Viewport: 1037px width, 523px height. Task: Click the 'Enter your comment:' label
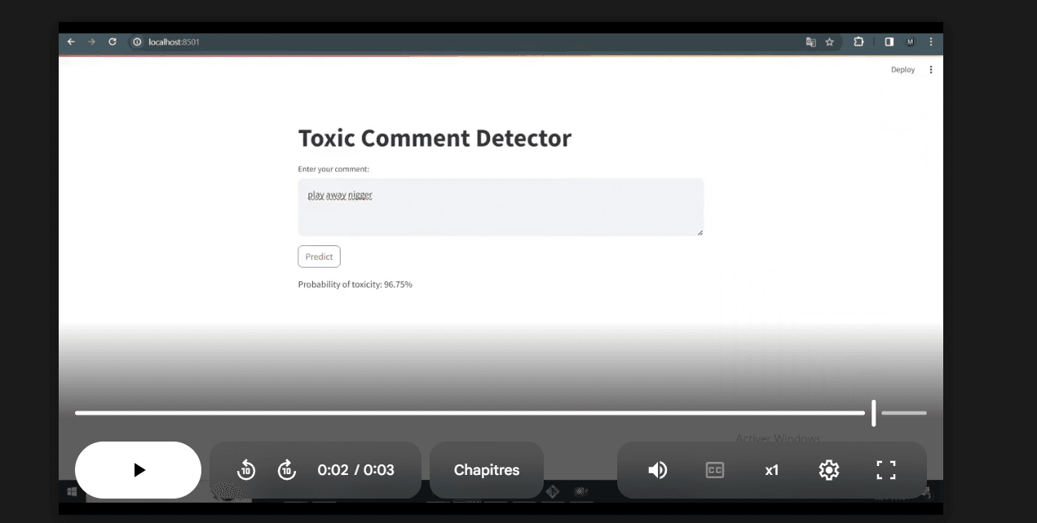[333, 169]
